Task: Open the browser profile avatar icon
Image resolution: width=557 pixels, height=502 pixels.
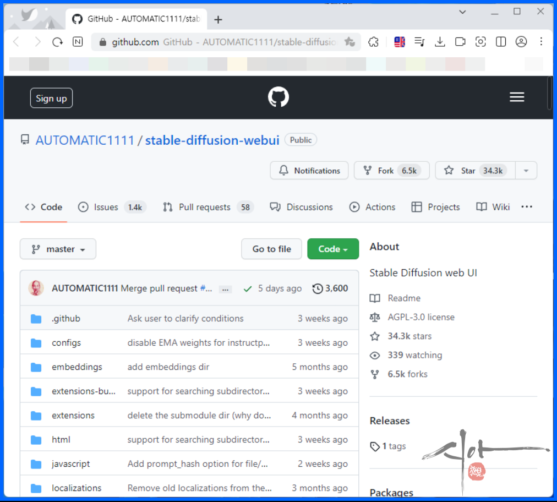Action: [521, 42]
